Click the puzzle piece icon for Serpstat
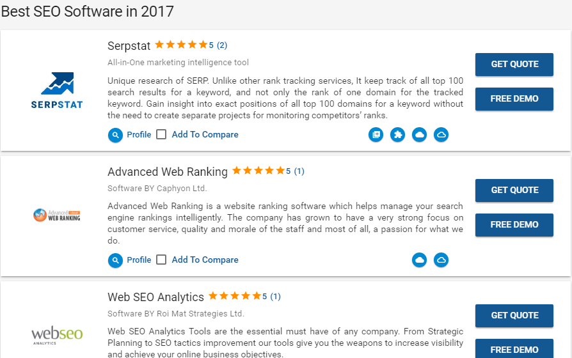 coord(397,135)
